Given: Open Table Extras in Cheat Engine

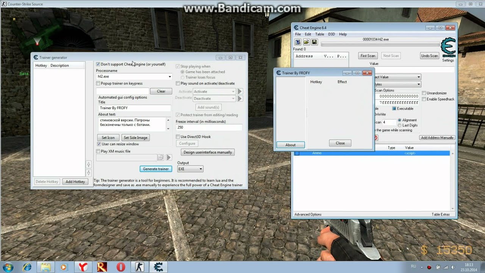Looking at the screenshot, I should (441, 215).
